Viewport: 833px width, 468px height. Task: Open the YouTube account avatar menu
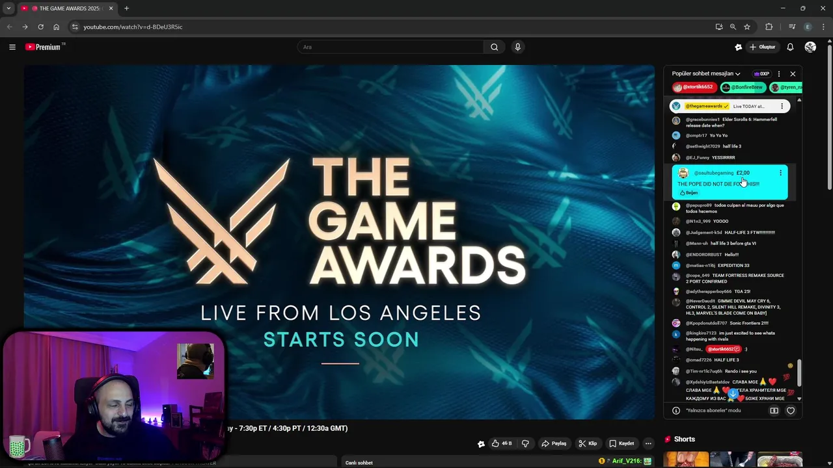(x=810, y=47)
